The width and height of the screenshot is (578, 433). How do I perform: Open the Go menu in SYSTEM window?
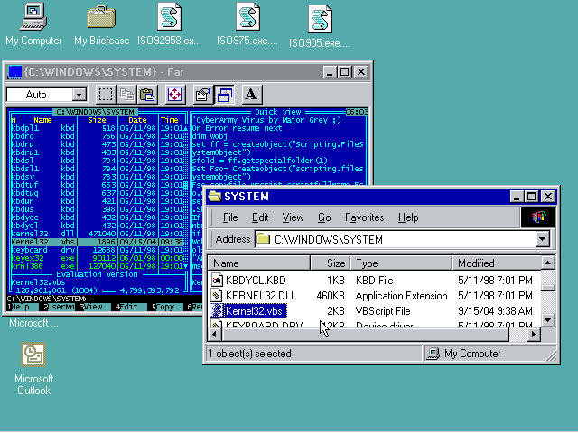[324, 217]
